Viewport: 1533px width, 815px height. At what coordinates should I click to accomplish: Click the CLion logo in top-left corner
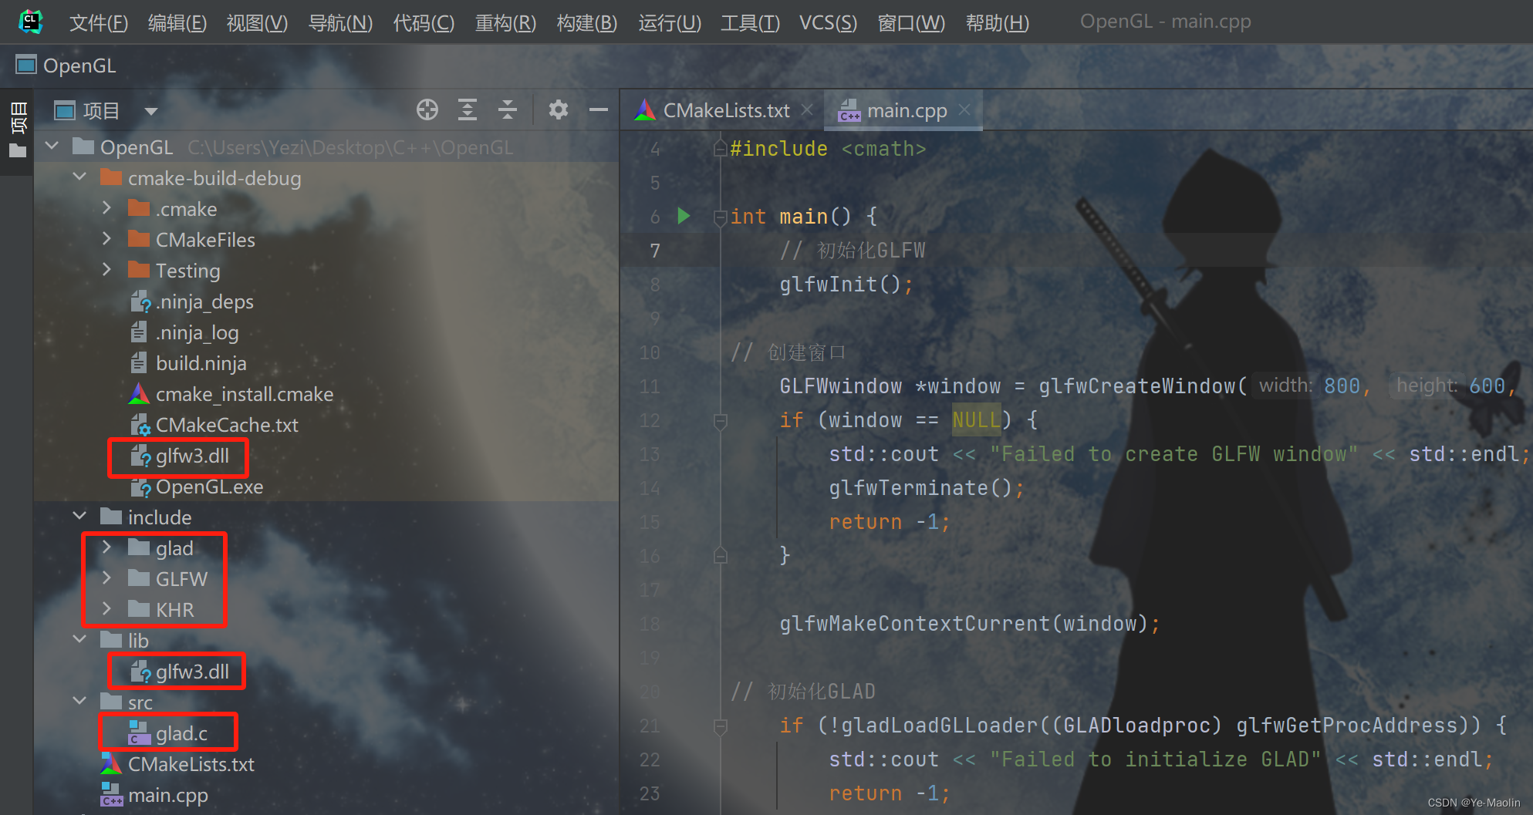pos(31,21)
